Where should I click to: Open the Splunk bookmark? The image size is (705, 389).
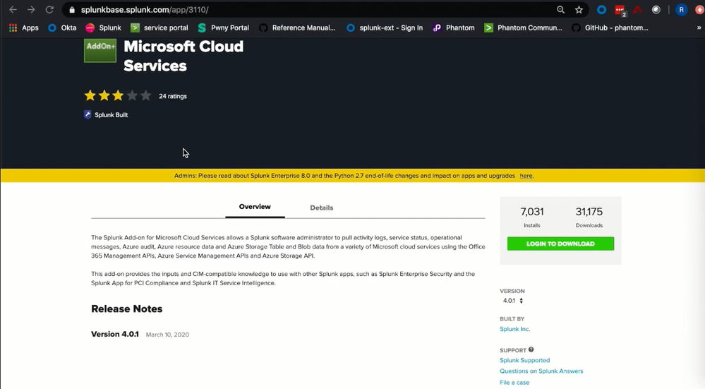point(104,28)
